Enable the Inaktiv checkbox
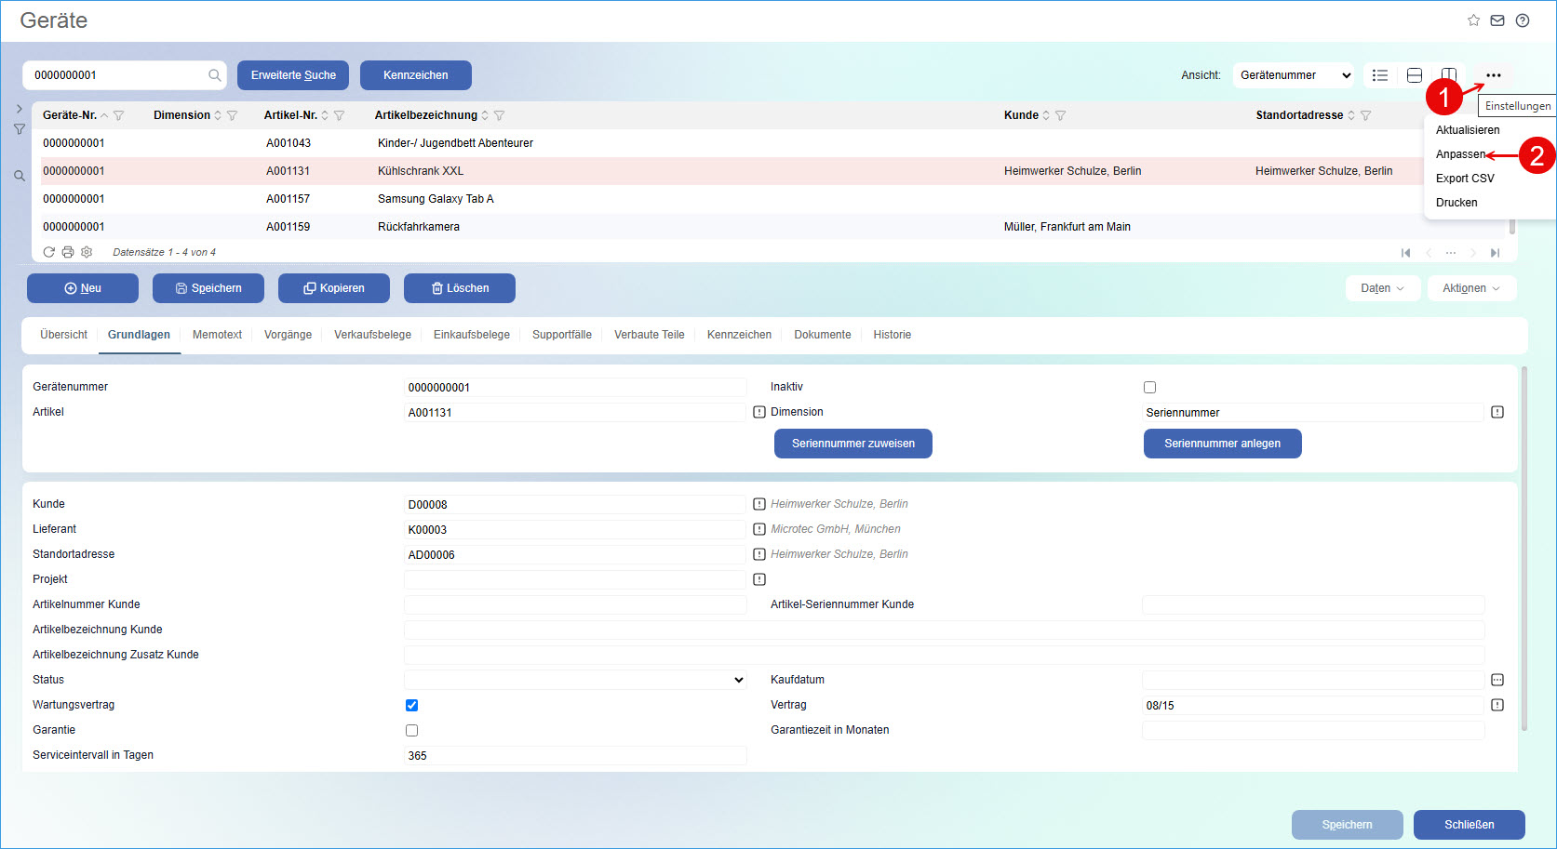1557x849 pixels. [1149, 388]
